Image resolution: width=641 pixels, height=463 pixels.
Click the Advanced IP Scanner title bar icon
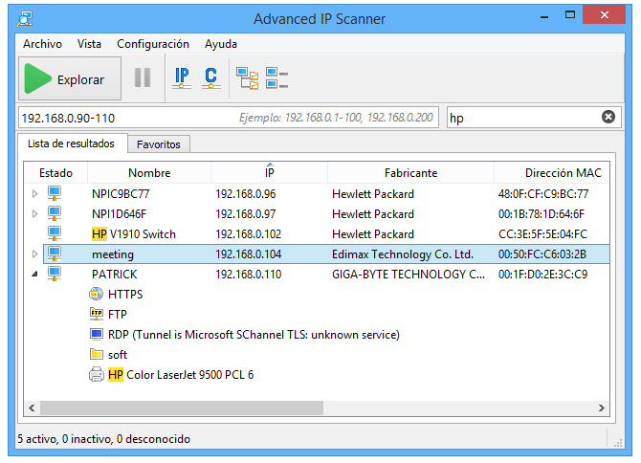pos(25,18)
